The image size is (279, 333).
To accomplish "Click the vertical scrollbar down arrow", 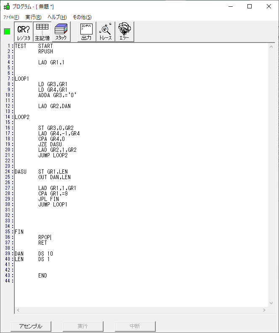I will (271, 303).
